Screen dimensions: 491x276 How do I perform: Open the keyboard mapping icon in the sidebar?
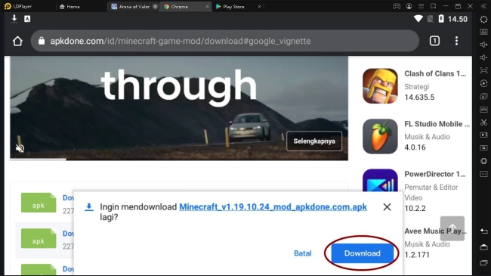point(483,32)
